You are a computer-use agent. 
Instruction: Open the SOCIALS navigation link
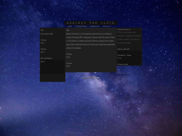106,27
